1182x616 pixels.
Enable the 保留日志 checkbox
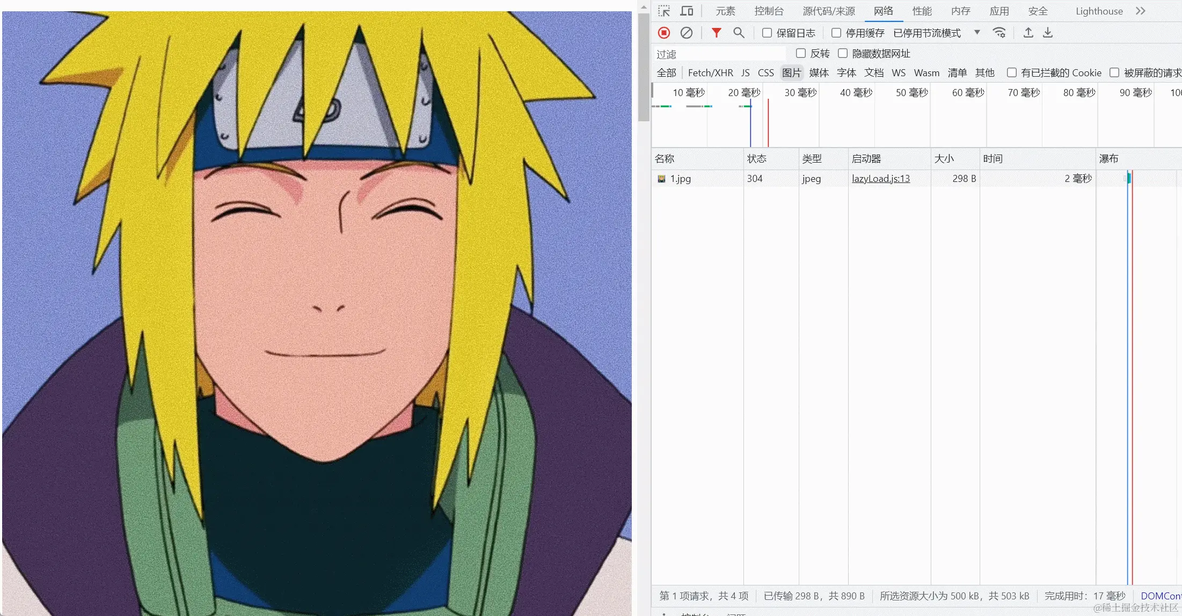click(x=767, y=33)
